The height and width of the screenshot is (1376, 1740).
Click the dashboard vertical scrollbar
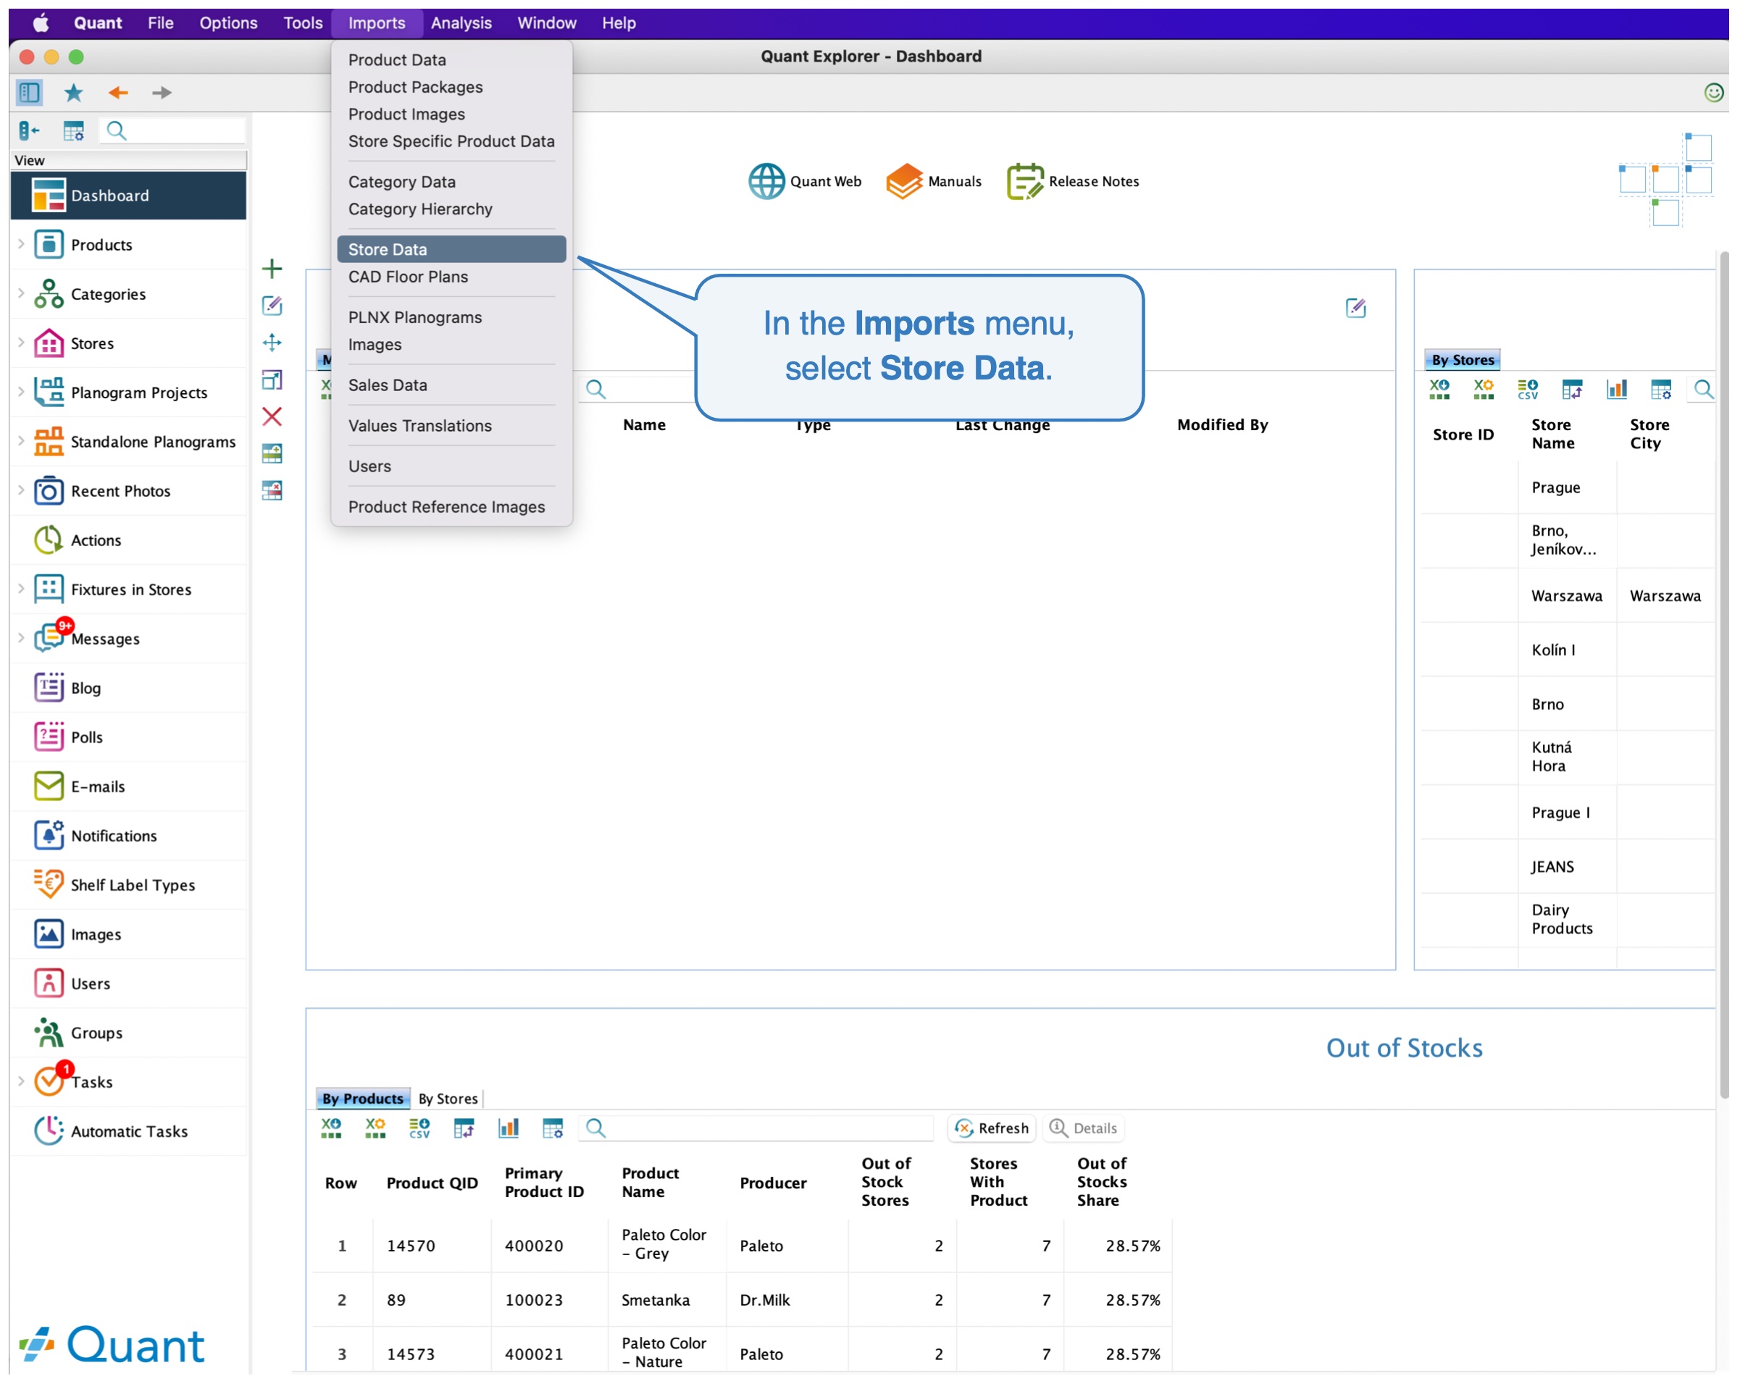point(1723,675)
